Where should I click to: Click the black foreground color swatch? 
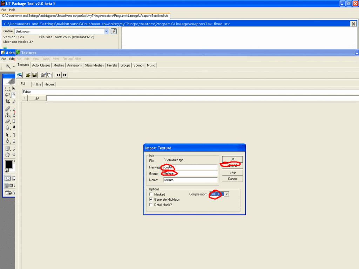(8, 164)
